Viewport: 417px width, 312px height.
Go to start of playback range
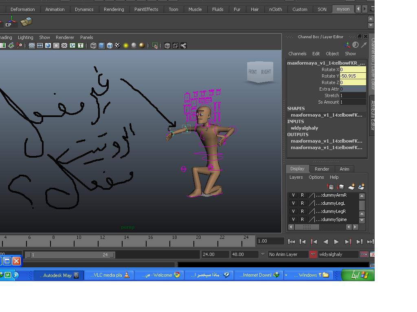tap(291, 242)
